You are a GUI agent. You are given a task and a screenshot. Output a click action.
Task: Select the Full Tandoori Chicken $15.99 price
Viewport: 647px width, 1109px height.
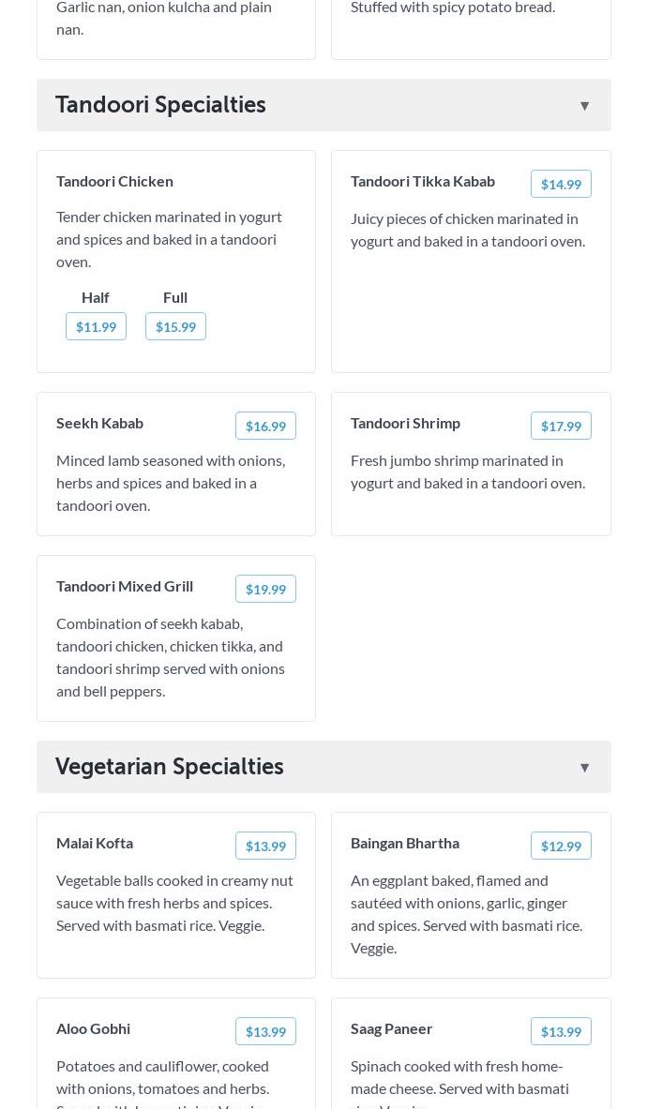pyautogui.click(x=175, y=326)
